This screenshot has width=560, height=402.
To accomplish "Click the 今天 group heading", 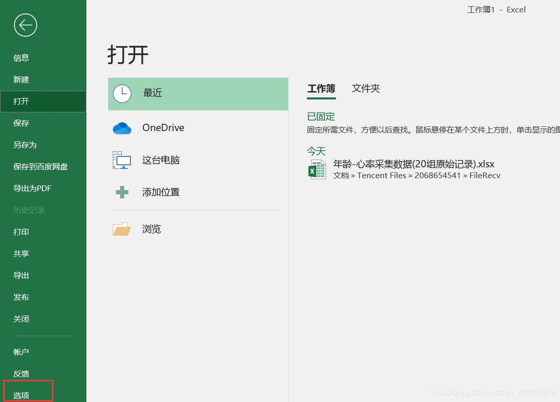I will point(316,151).
